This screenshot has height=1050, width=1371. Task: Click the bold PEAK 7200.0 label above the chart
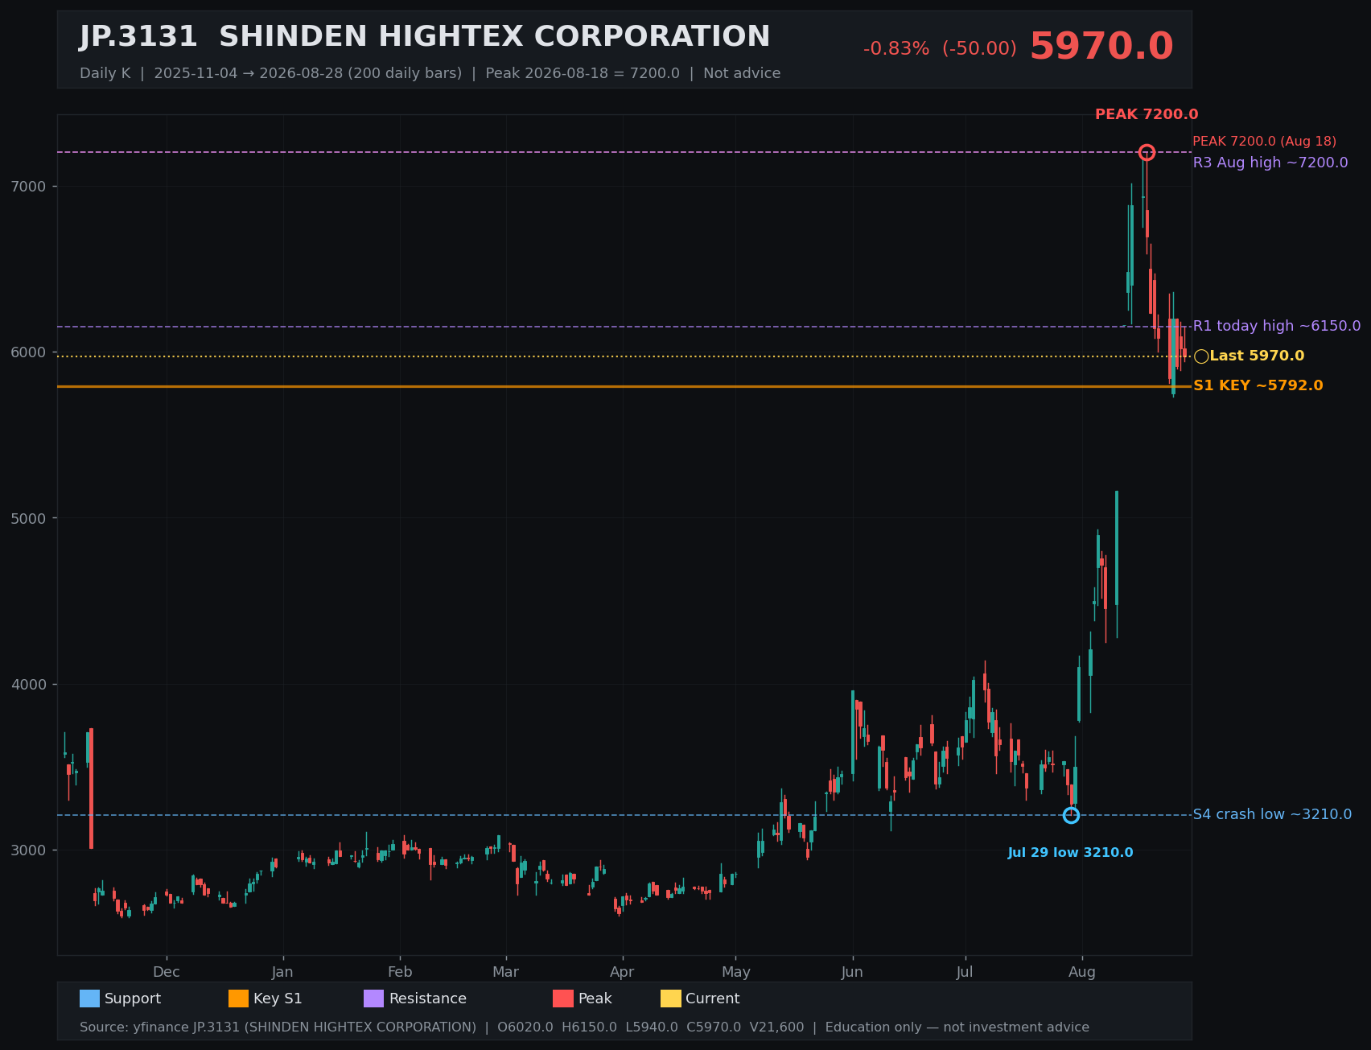coord(1147,114)
